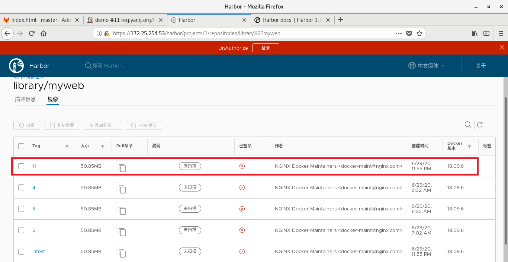This screenshot has height=262, width=508.
Task: Open tag 11 details link
Action: (x=34, y=166)
